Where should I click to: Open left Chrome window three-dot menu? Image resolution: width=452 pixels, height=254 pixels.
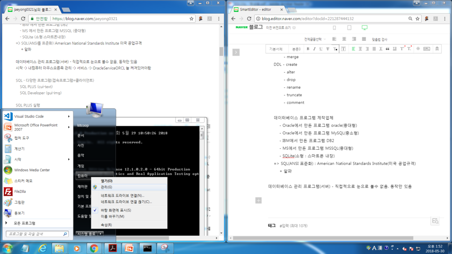pyautogui.click(x=219, y=19)
